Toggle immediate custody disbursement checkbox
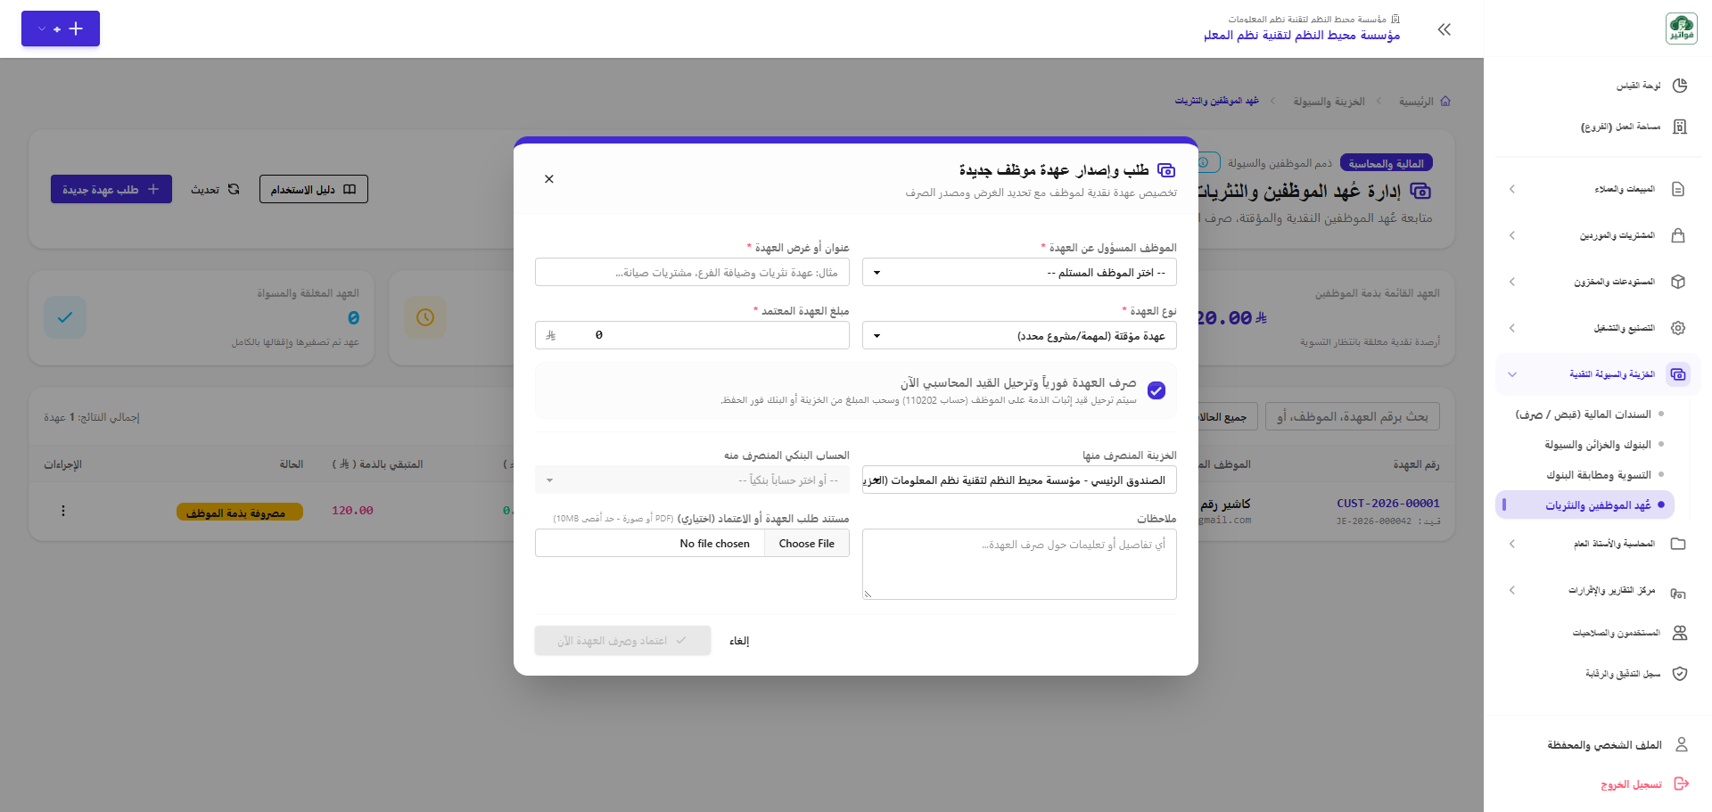The image size is (1712, 812). click(1156, 390)
